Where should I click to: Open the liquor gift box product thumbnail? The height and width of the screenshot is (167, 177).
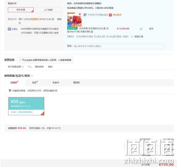(75, 19)
